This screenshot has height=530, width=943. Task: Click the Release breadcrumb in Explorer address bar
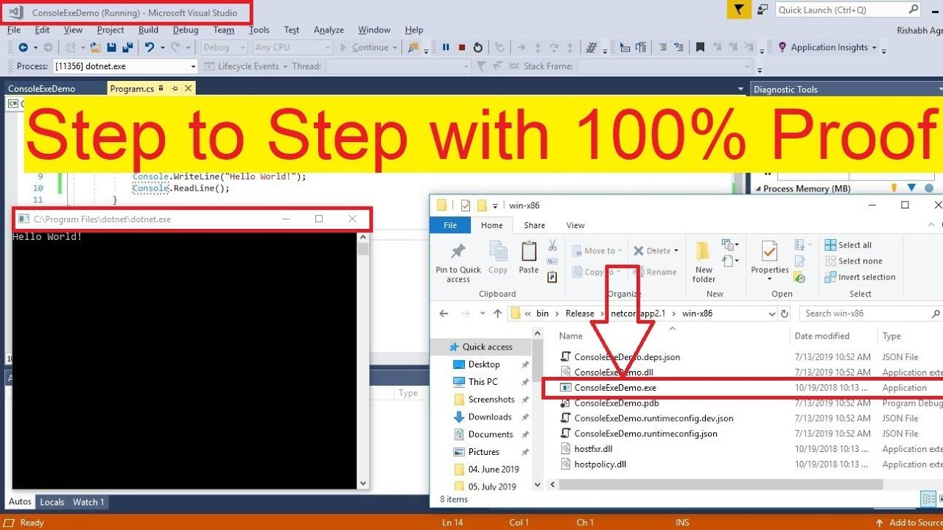(x=580, y=314)
